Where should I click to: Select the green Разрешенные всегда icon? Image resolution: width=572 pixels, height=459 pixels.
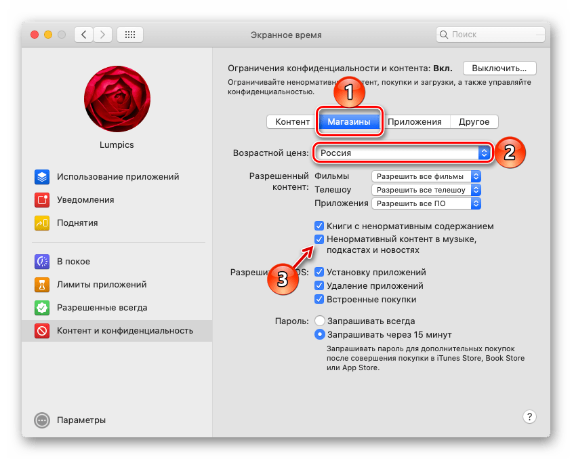(x=42, y=308)
